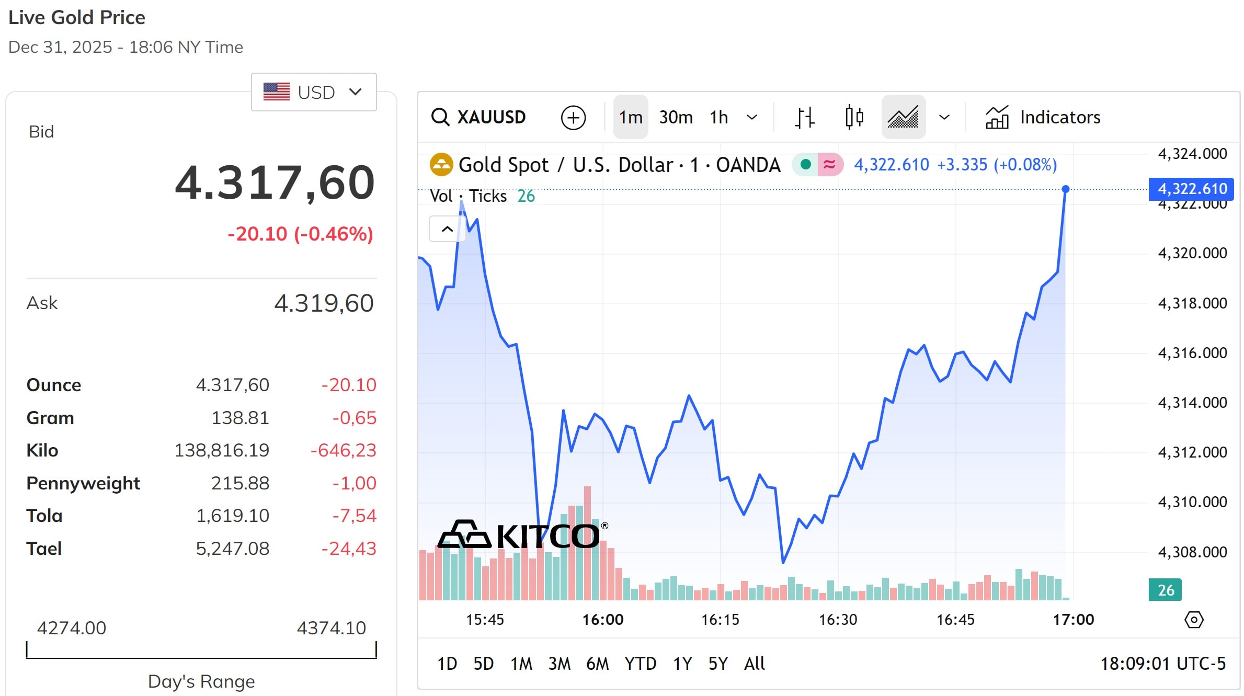Expand the interval dropdown next to 1h

(x=752, y=117)
